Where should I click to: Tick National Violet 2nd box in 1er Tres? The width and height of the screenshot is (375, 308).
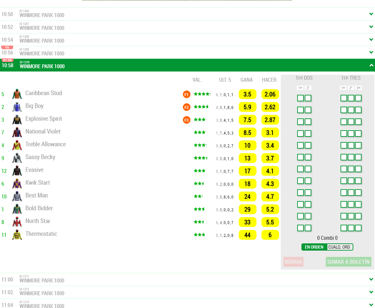tap(351, 133)
